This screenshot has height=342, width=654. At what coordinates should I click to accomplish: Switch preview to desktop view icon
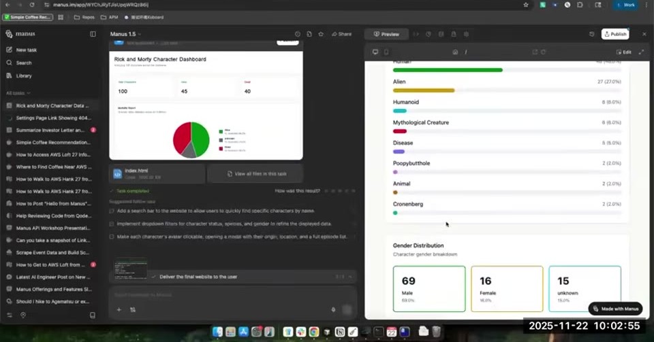click(x=375, y=52)
